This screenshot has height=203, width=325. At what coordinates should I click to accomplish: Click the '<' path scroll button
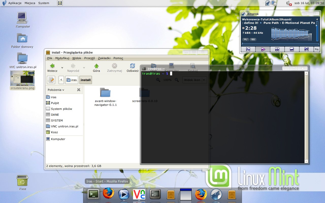(x=61, y=80)
